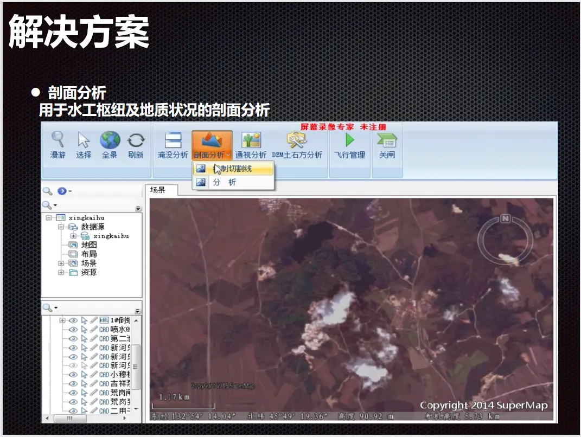581x437 pixels.
Task: Toggle selectable arrow on the 小穆 layer
Action: coord(84,375)
